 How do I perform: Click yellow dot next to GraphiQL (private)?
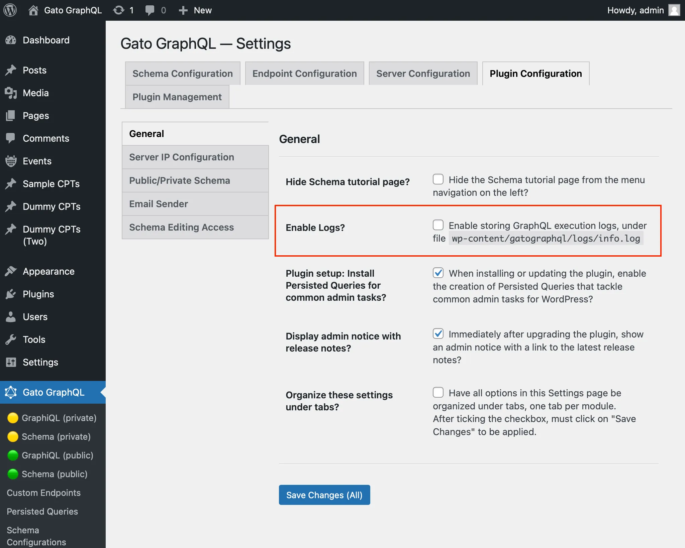[13, 418]
